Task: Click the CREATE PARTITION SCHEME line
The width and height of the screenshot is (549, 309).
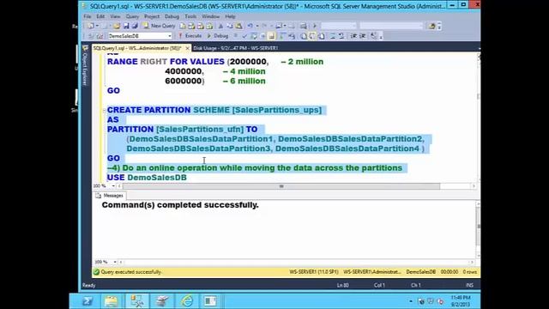Action: [214, 110]
